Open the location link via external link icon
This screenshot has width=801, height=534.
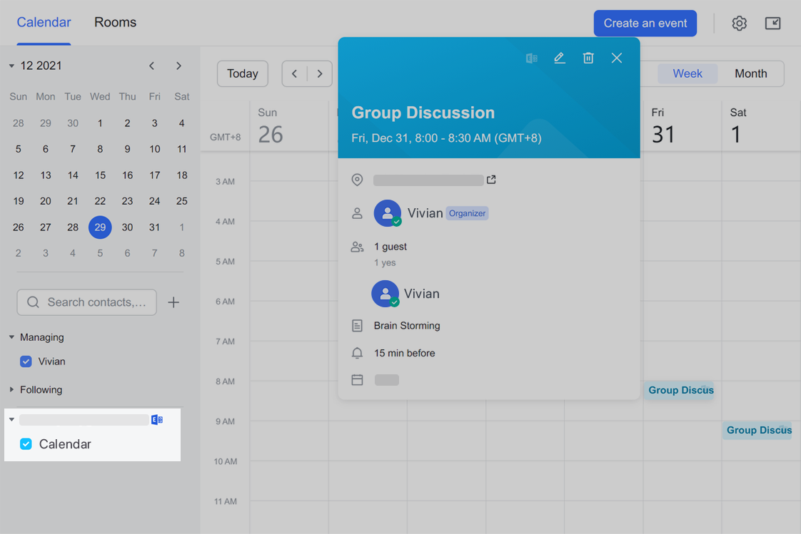[x=490, y=180]
